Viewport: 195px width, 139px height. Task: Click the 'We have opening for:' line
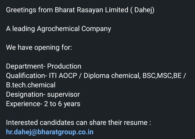(x=39, y=48)
